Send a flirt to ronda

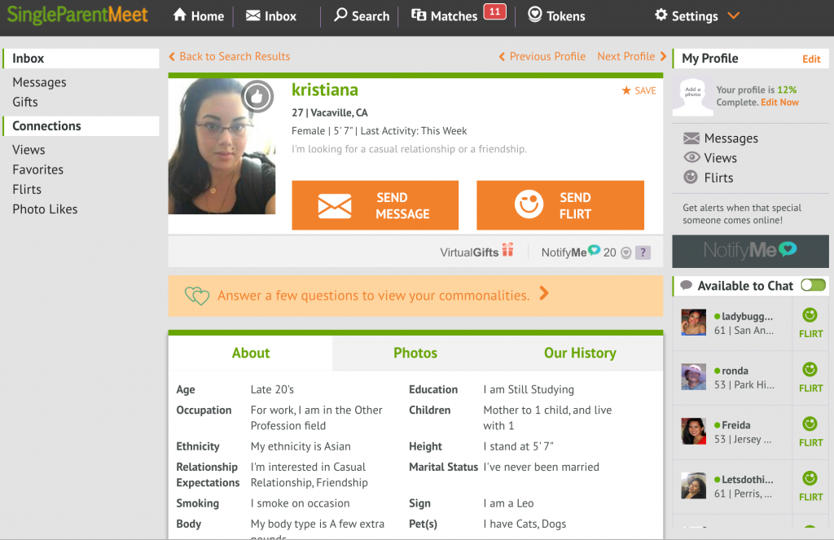coord(810,378)
